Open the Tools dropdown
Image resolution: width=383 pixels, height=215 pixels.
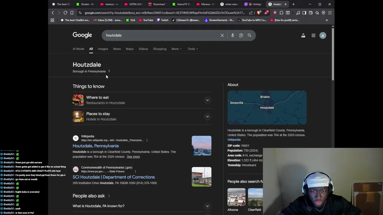pyautogui.click(x=193, y=49)
